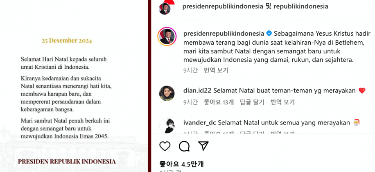
Task: Open the republikindonesia collaborator link
Action: (x=301, y=7)
